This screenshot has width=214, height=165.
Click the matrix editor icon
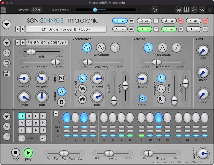[202, 10]
